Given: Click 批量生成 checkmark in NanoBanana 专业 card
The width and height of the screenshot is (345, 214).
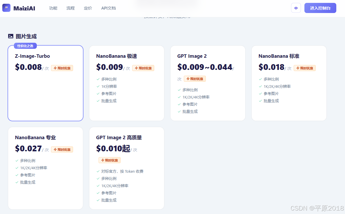Looking at the screenshot, I should point(17,183).
